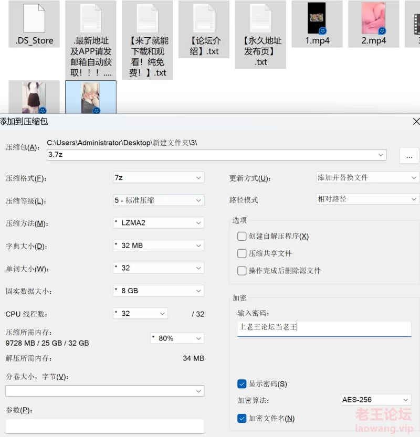Open the browse '...' button for archive path
The height and width of the screenshot is (437, 420).
[409, 155]
